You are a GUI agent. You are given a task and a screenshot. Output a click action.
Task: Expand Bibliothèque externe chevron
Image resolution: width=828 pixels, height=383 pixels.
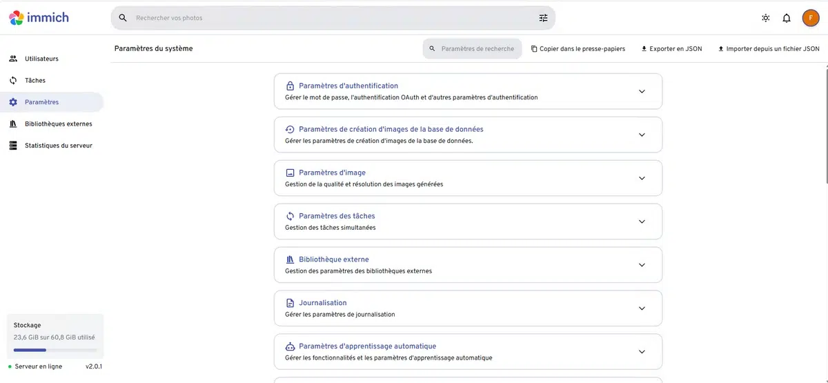(642, 265)
